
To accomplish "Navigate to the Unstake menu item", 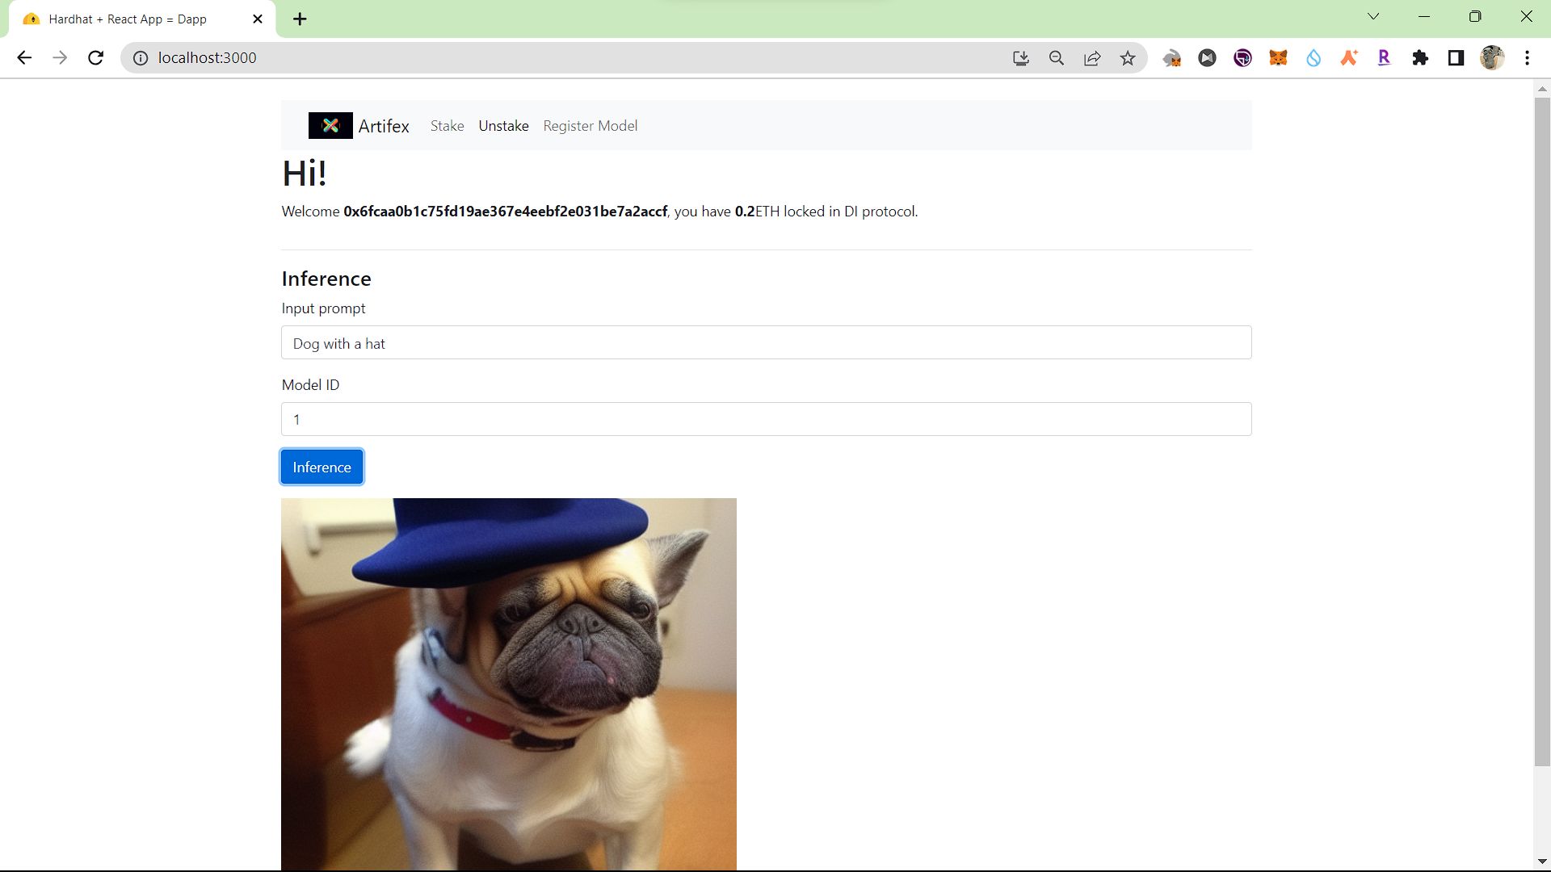I will click(x=502, y=124).
